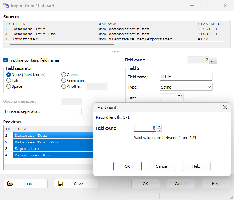Image resolution: width=234 pixels, height=200 pixels.
Task: Click OK in Import from Clipboard window
Action: tap(145, 184)
